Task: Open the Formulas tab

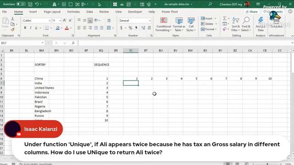Action: pyautogui.click(x=73, y=11)
